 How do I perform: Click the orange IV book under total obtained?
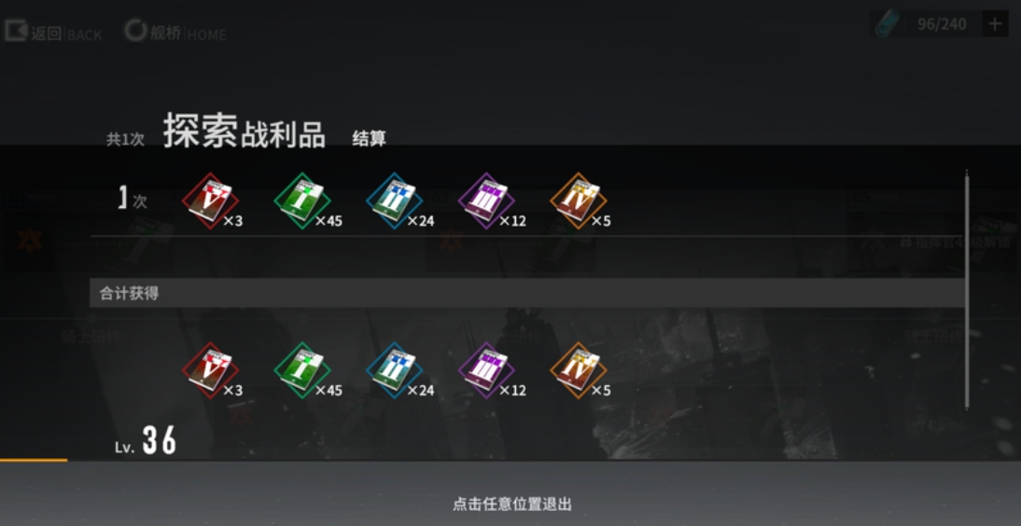coord(579,370)
